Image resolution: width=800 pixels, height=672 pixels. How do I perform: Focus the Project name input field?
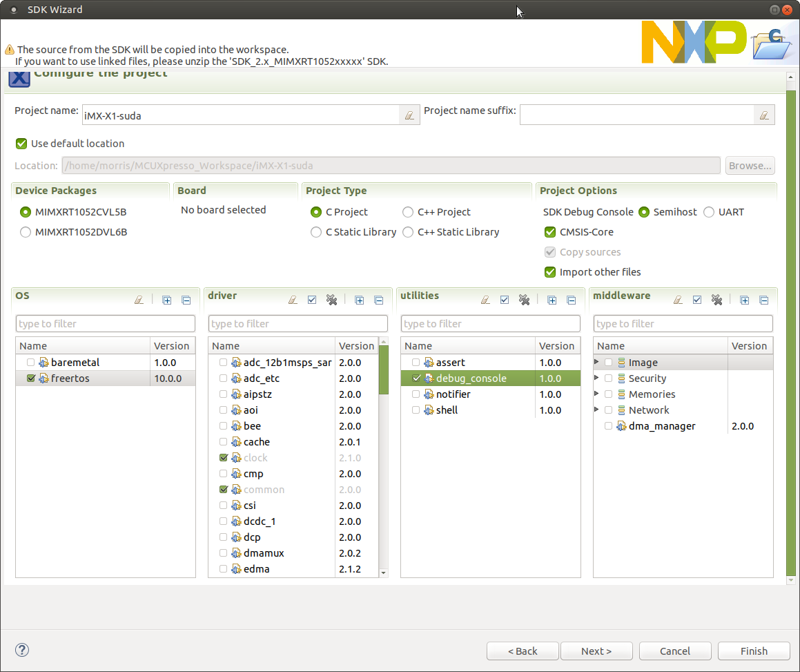(241, 115)
